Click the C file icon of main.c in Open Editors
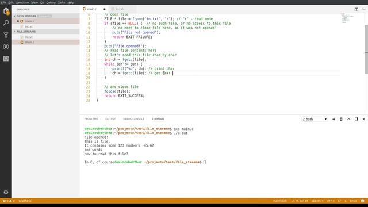The height and width of the screenshot is (207, 368). 22,21
